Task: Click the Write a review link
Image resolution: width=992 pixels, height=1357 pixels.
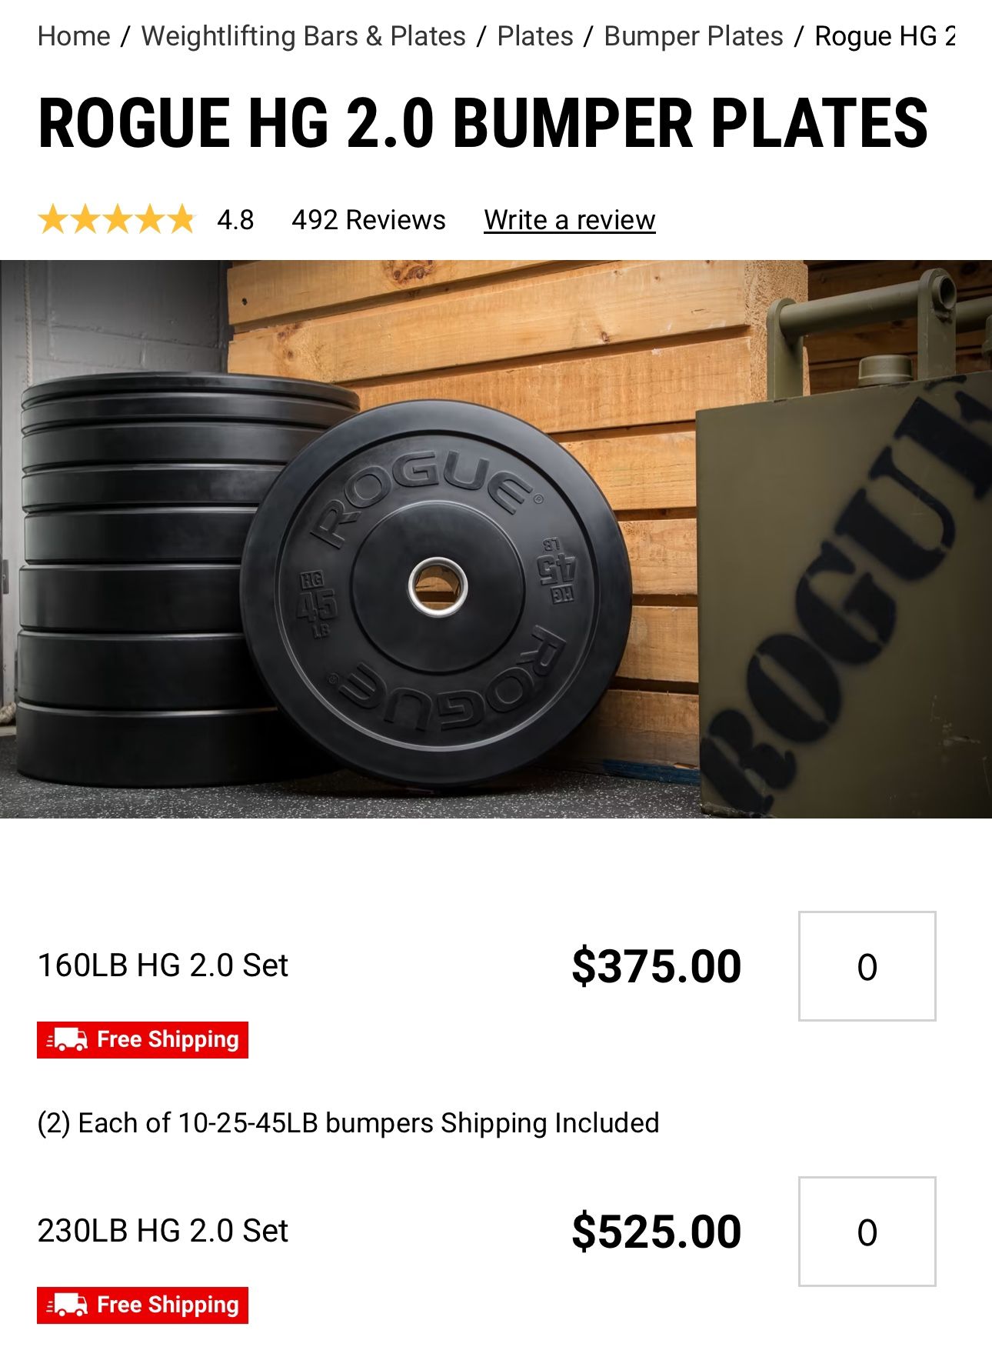Action: tap(569, 219)
